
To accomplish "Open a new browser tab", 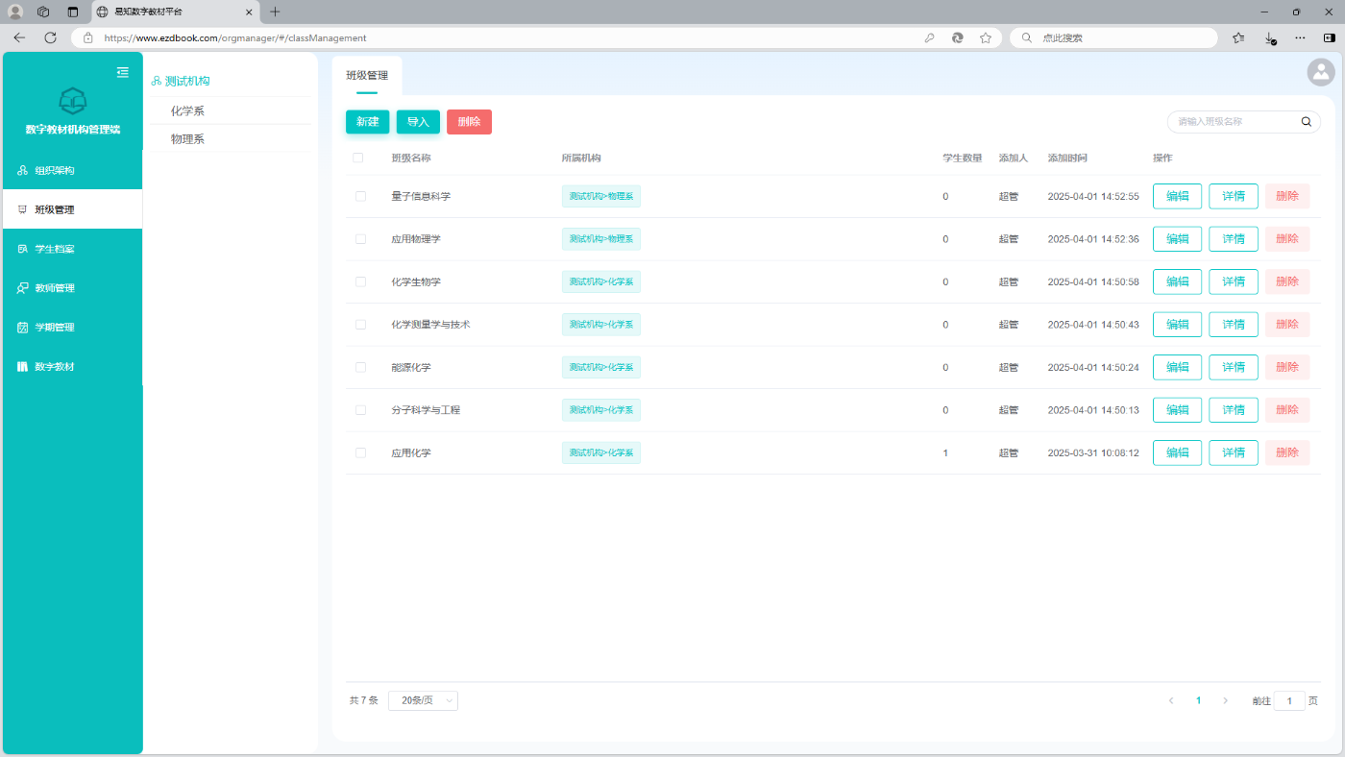I will click(x=275, y=12).
